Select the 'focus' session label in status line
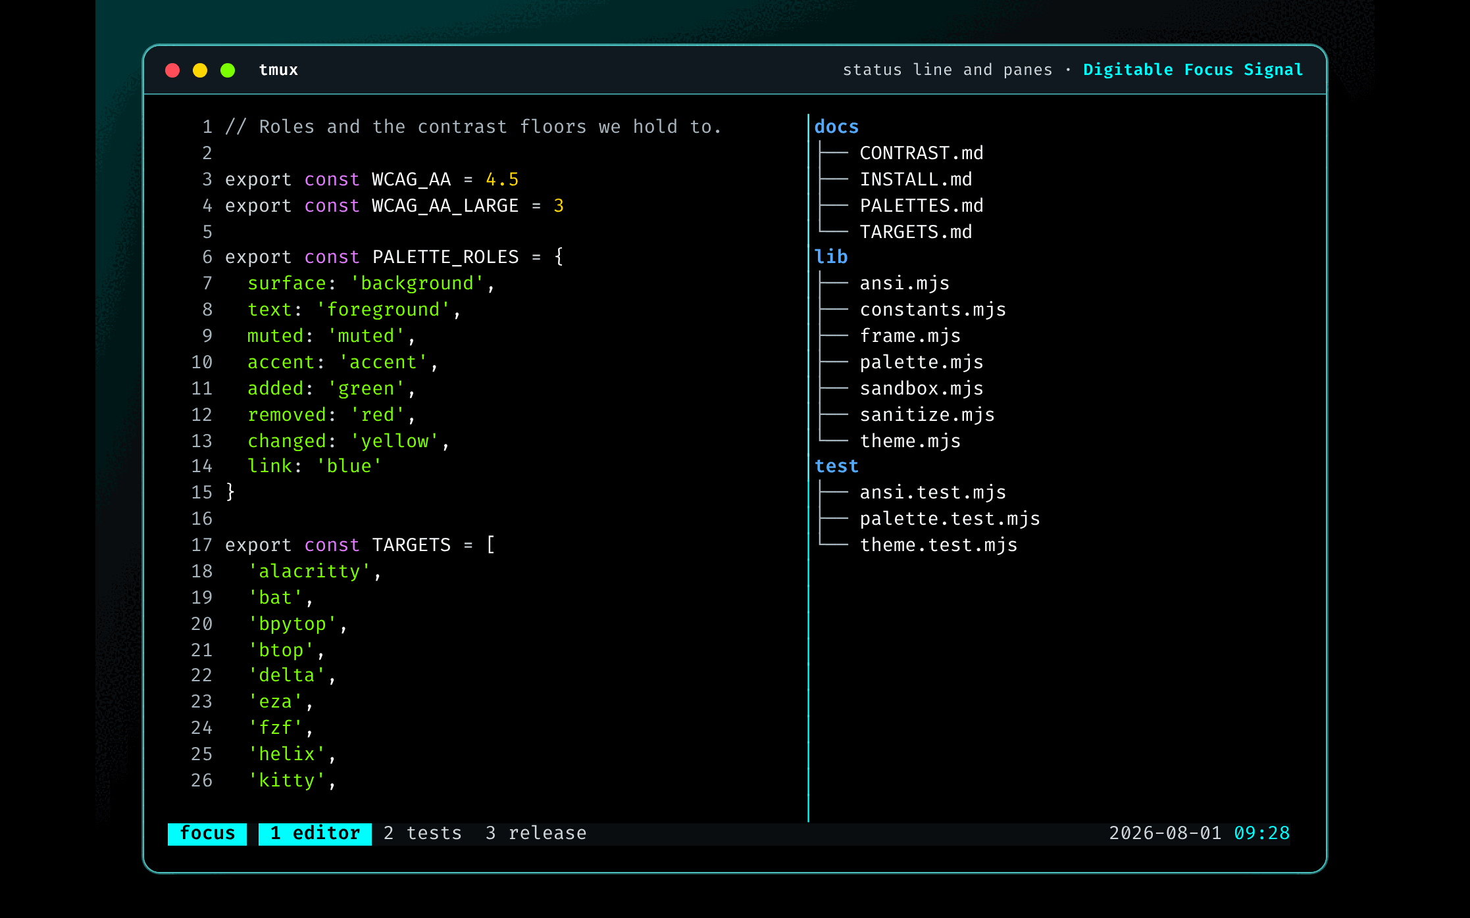 [x=207, y=833]
